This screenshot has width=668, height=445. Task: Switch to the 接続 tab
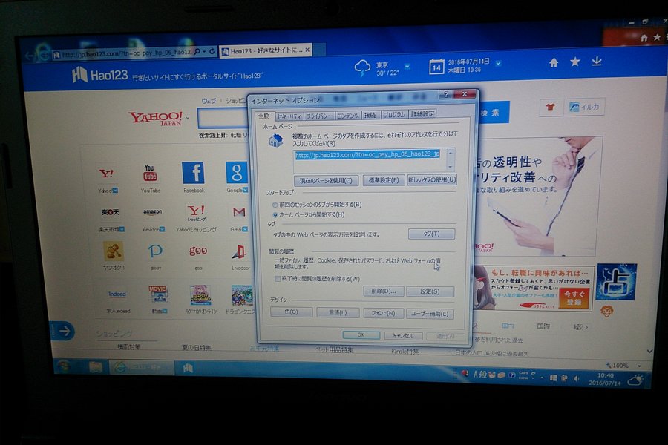click(x=370, y=115)
